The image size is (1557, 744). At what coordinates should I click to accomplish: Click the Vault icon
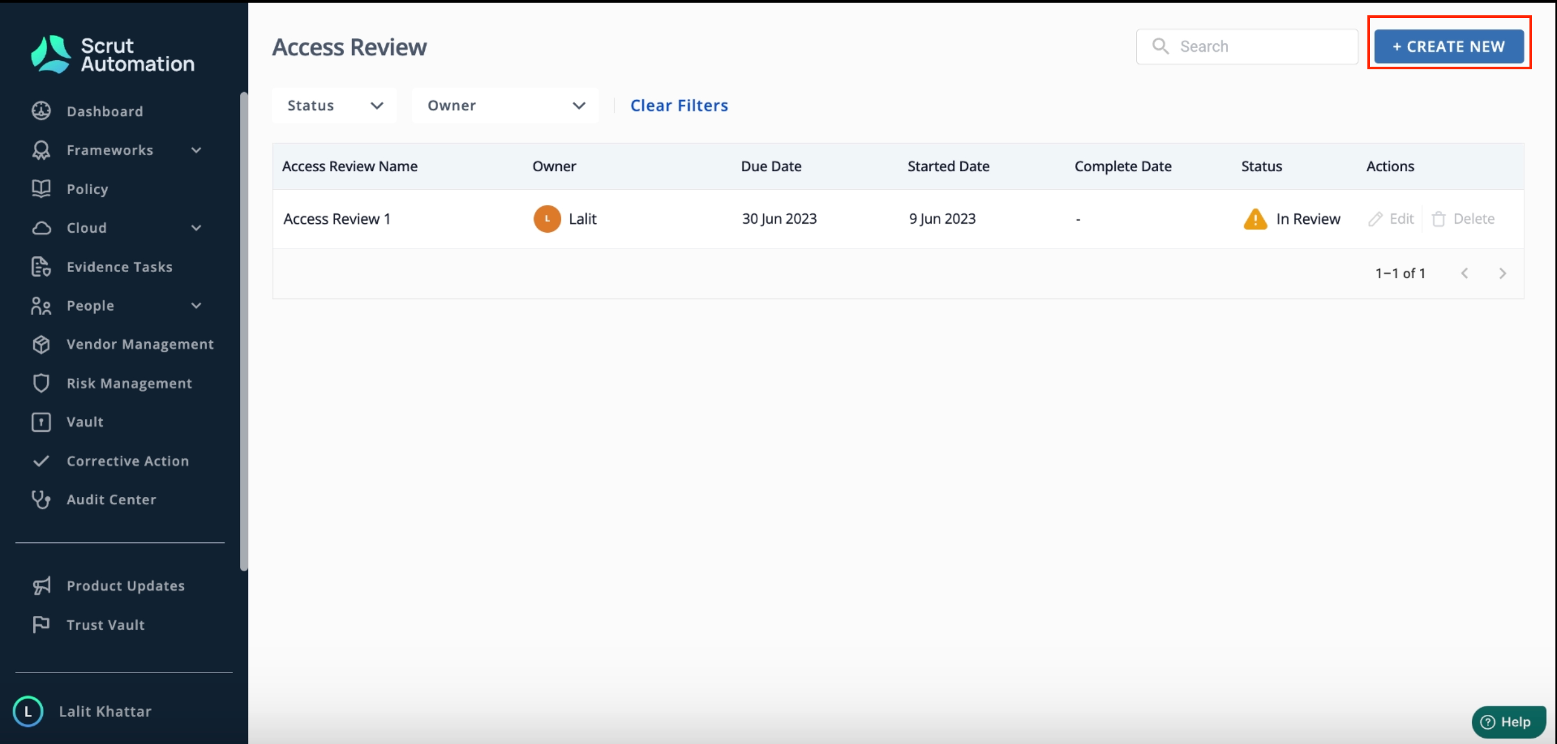(x=41, y=422)
